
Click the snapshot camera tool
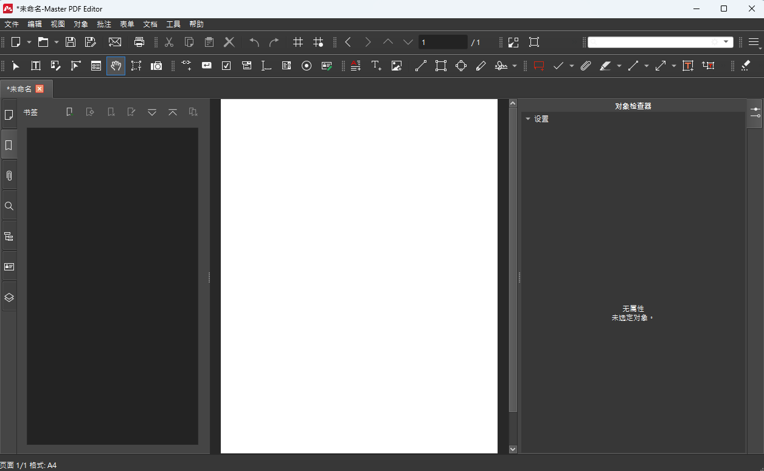156,66
